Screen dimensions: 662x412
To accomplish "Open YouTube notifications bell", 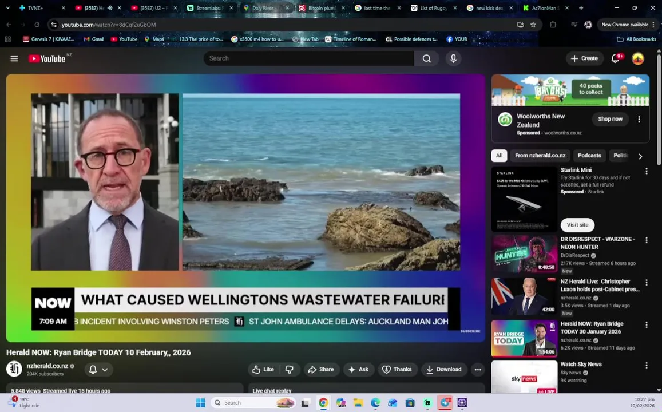I will pyautogui.click(x=616, y=58).
